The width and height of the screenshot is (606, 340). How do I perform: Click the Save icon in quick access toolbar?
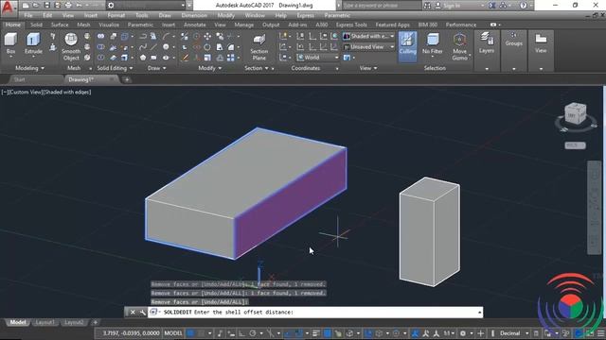(46, 6)
